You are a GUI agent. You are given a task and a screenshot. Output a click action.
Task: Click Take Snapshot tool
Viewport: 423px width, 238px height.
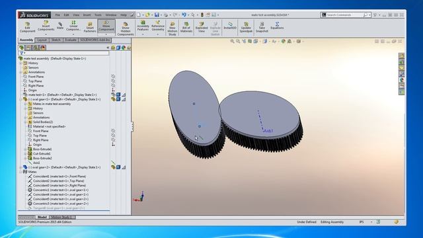262,27
